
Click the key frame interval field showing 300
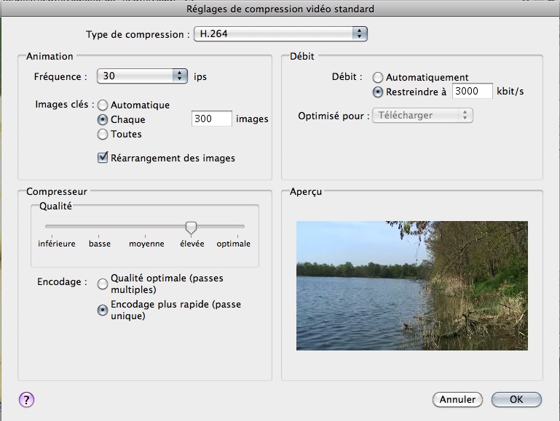pyautogui.click(x=212, y=119)
